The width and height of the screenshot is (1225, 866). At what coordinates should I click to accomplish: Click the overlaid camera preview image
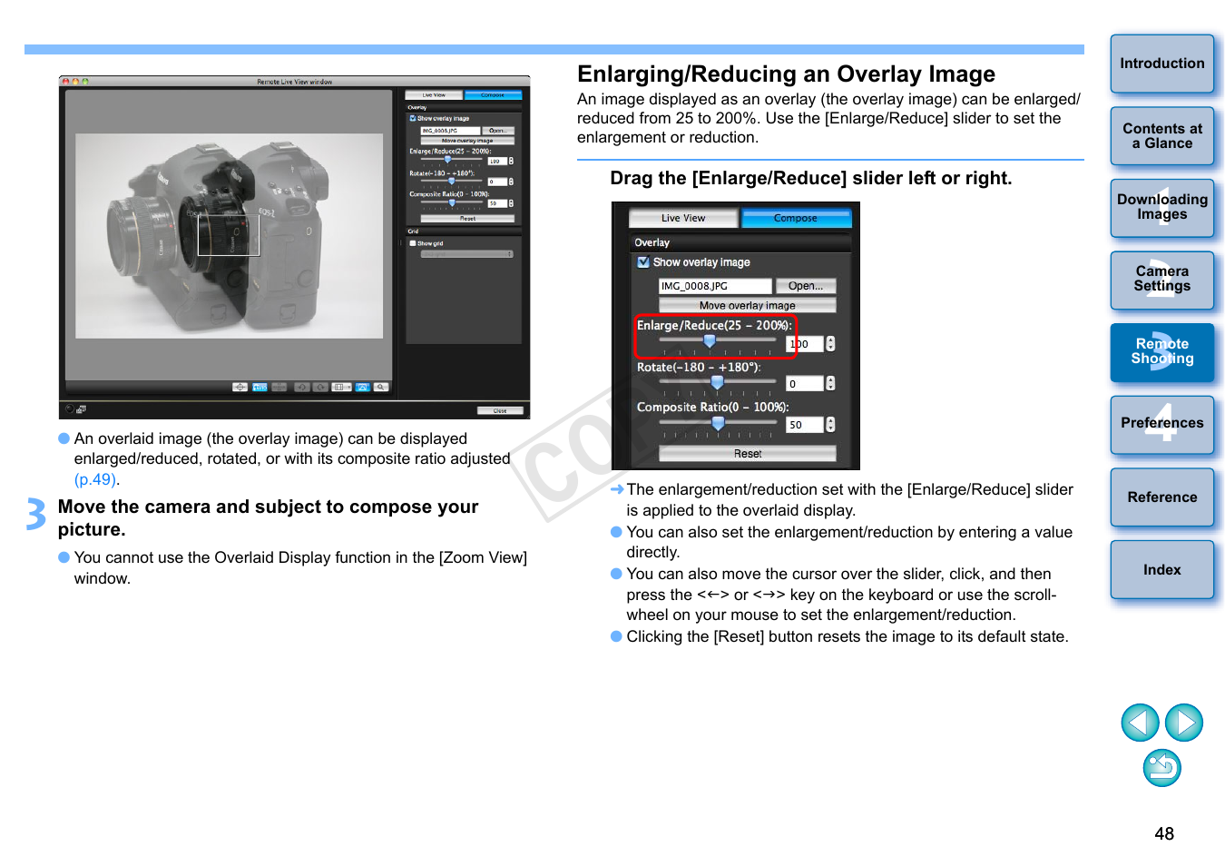229,236
